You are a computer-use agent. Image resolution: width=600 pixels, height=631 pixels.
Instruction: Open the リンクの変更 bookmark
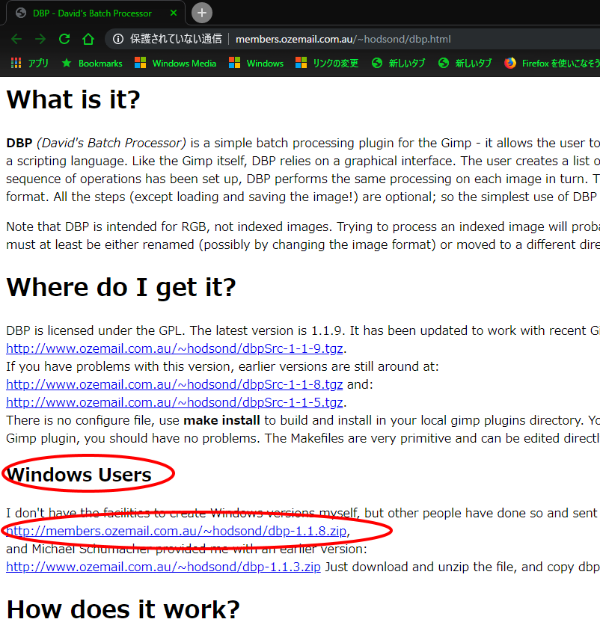(x=327, y=64)
